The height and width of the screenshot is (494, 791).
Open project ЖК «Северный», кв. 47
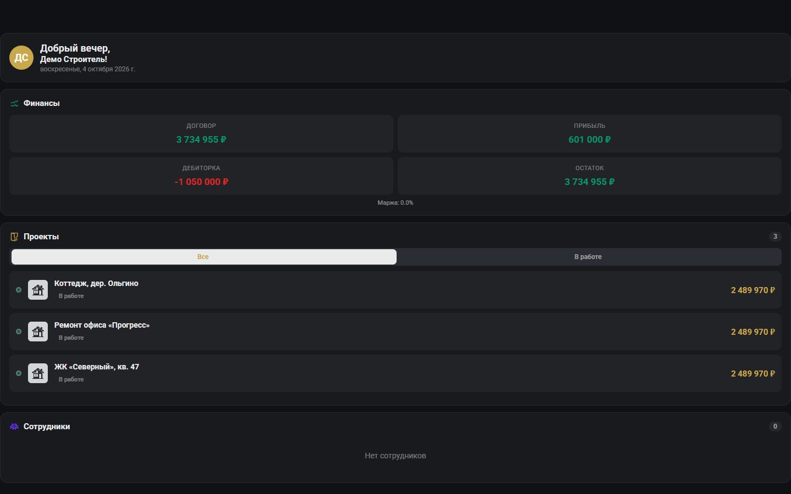click(396, 373)
